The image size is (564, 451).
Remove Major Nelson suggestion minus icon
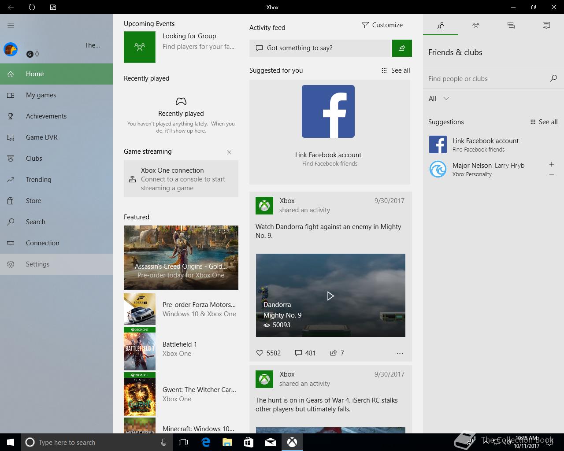(x=552, y=175)
